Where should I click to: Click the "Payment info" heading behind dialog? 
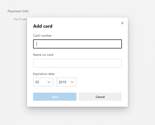point(18,11)
